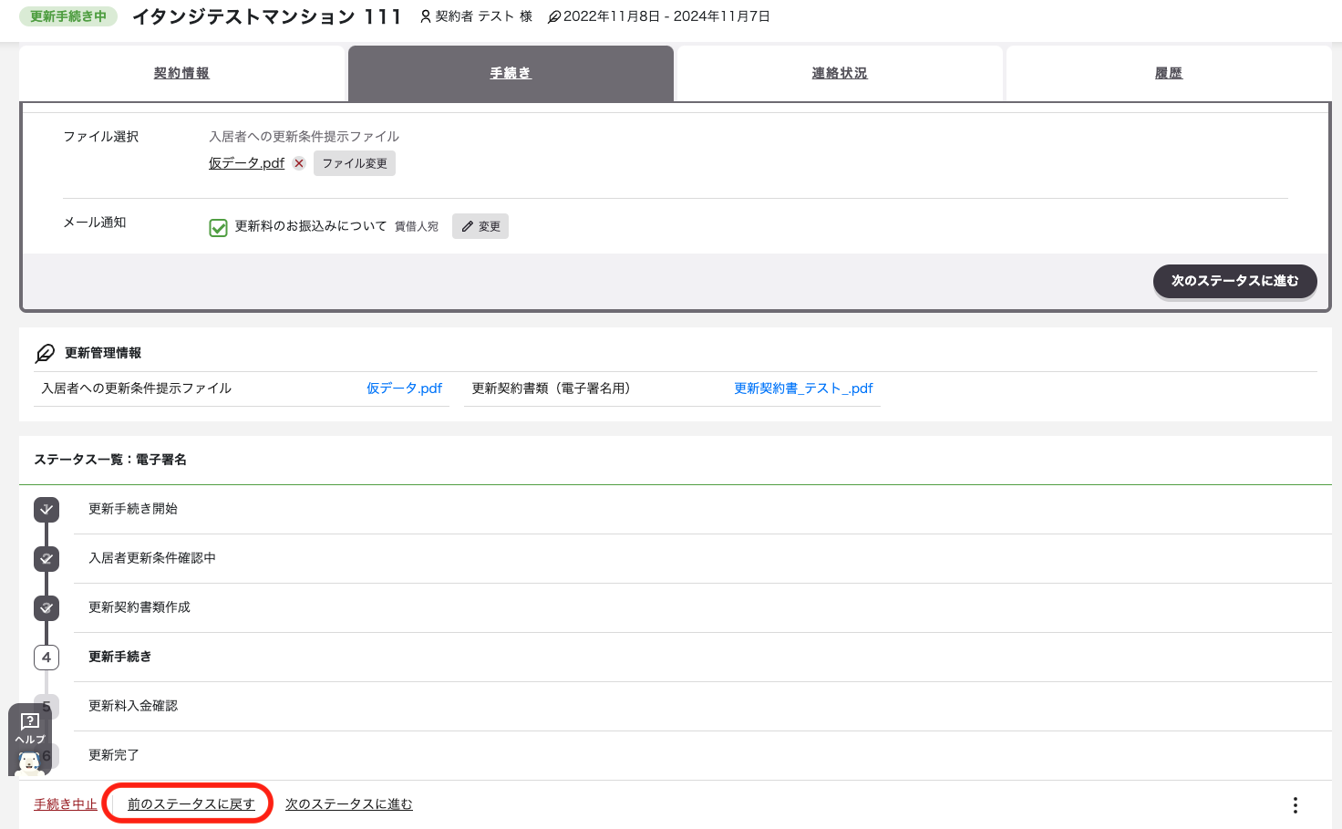Switch to the 連絡状況 tab
Screen dimensions: 1342x829
tap(840, 73)
